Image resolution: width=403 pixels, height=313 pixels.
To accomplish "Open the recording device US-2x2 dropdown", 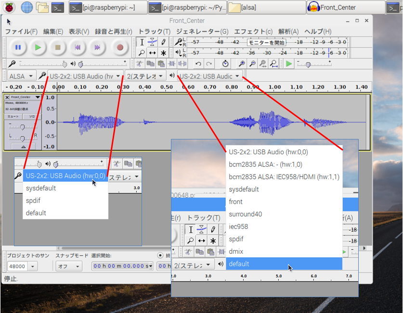I will 85,76.
